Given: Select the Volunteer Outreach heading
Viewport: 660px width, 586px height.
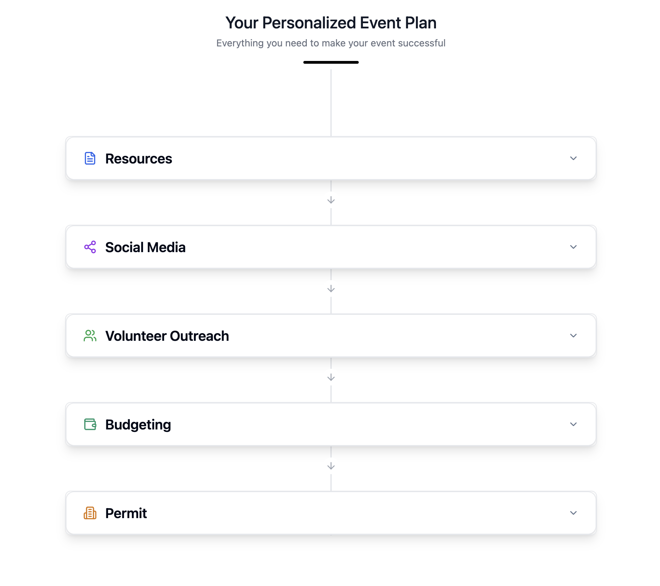Looking at the screenshot, I should click(x=167, y=336).
